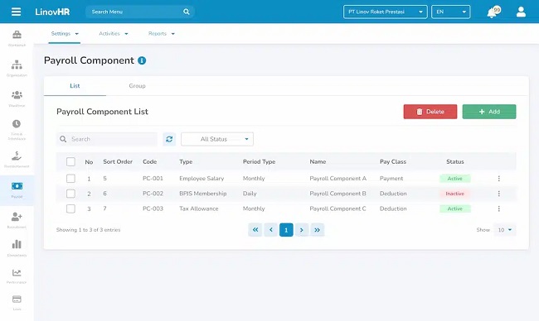Open the hamburger menu
Image resolution: width=539 pixels, height=321 pixels.
(x=16, y=12)
